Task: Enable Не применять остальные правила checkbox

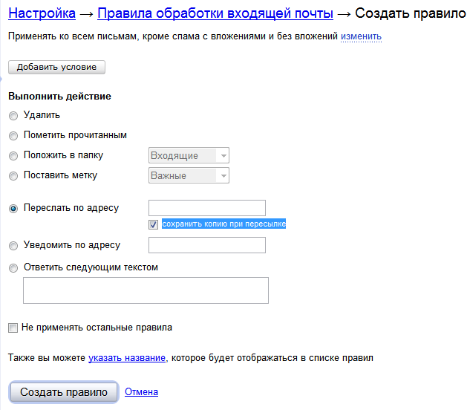Action: (13, 328)
